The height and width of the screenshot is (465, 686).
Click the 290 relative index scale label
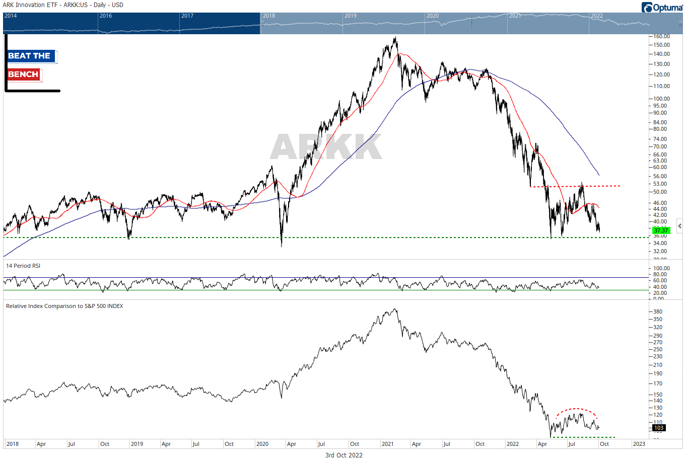coord(658,336)
